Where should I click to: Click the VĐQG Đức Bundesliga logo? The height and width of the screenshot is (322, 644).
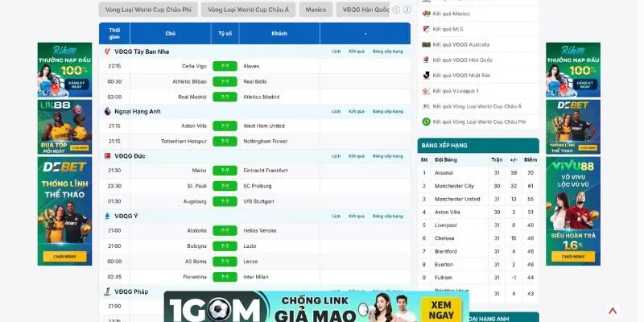point(107,156)
